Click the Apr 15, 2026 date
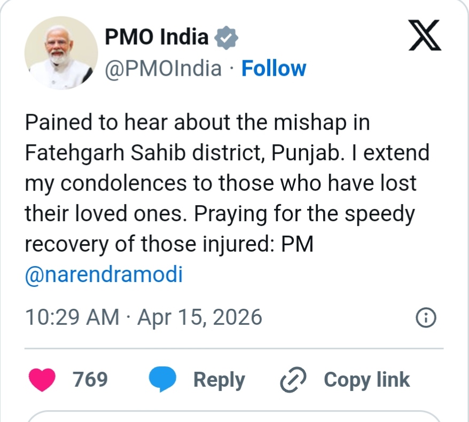The width and height of the screenshot is (469, 422). 200,317
